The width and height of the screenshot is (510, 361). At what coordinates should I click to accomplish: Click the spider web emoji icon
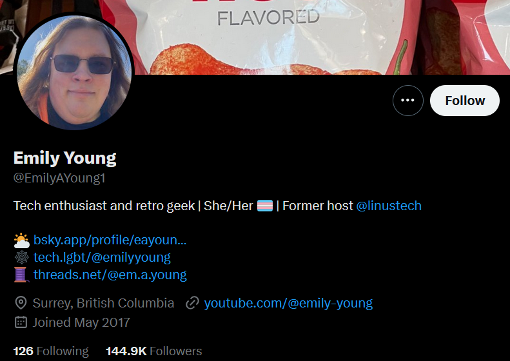[21, 258]
